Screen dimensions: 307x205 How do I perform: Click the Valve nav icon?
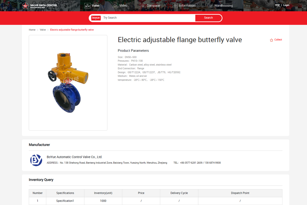[x=87, y=6]
